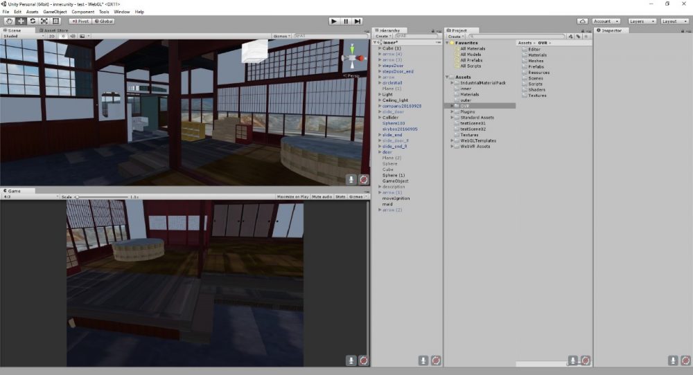Open the Layout dropdown
The width and height of the screenshot is (693, 375).
tap(674, 21)
